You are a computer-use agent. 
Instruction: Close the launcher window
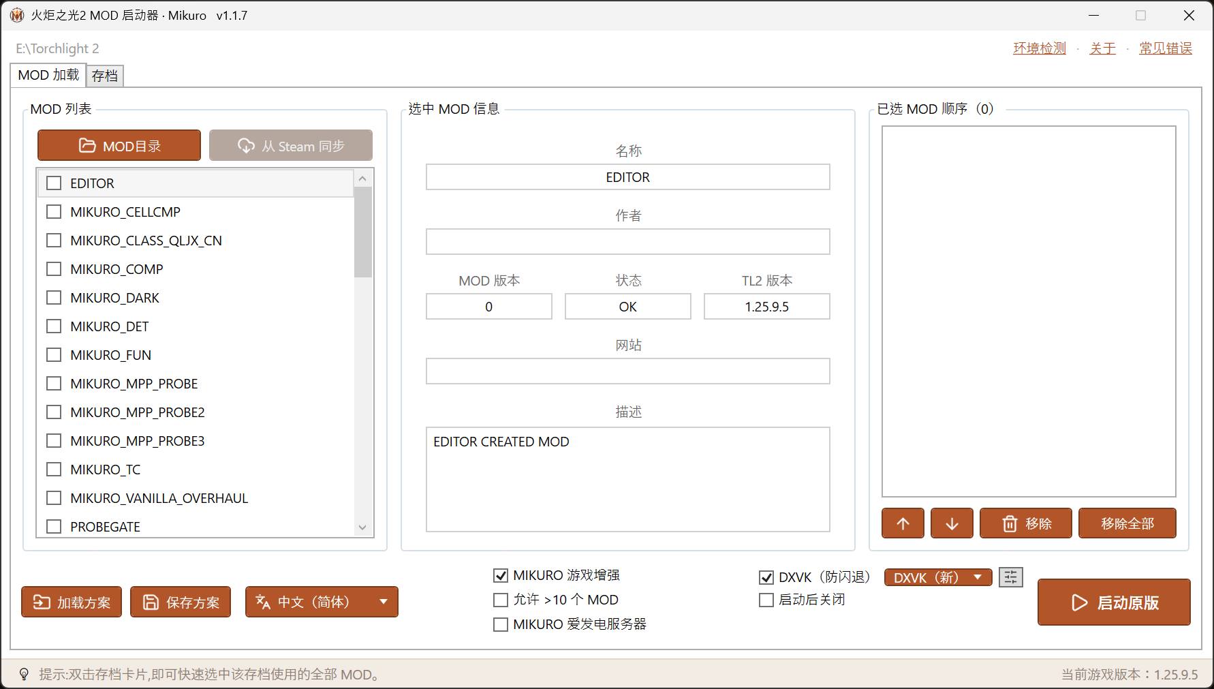(x=1189, y=16)
